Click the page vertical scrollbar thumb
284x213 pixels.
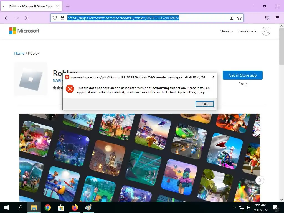282,47
